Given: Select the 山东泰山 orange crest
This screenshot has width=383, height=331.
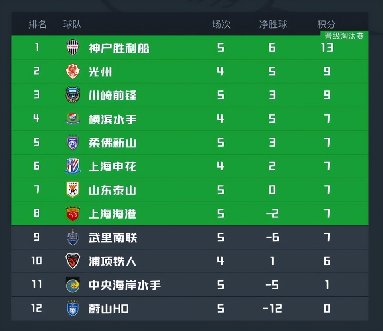Looking at the screenshot, I should [73, 190].
